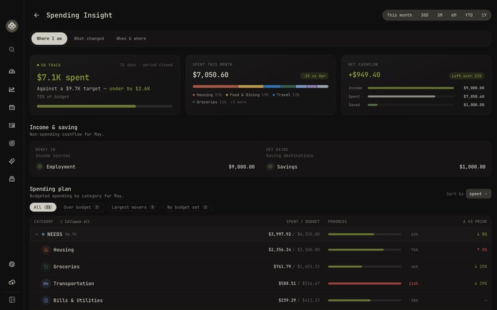Click the Savings destination icon
The image size is (497, 310).
tap(270, 167)
